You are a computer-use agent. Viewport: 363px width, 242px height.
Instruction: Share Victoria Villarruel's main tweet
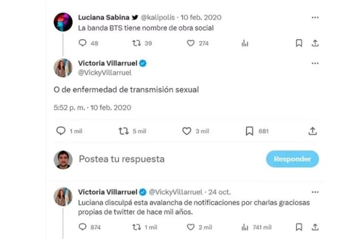point(313,131)
